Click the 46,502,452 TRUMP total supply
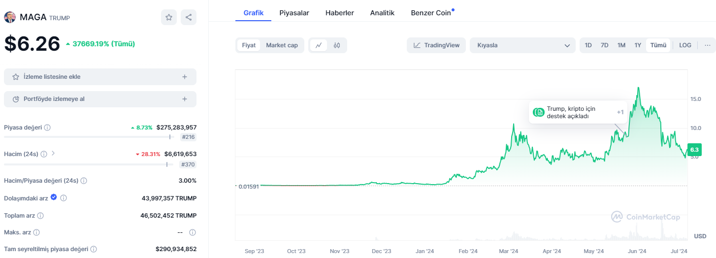The image size is (716, 258). [x=168, y=216]
